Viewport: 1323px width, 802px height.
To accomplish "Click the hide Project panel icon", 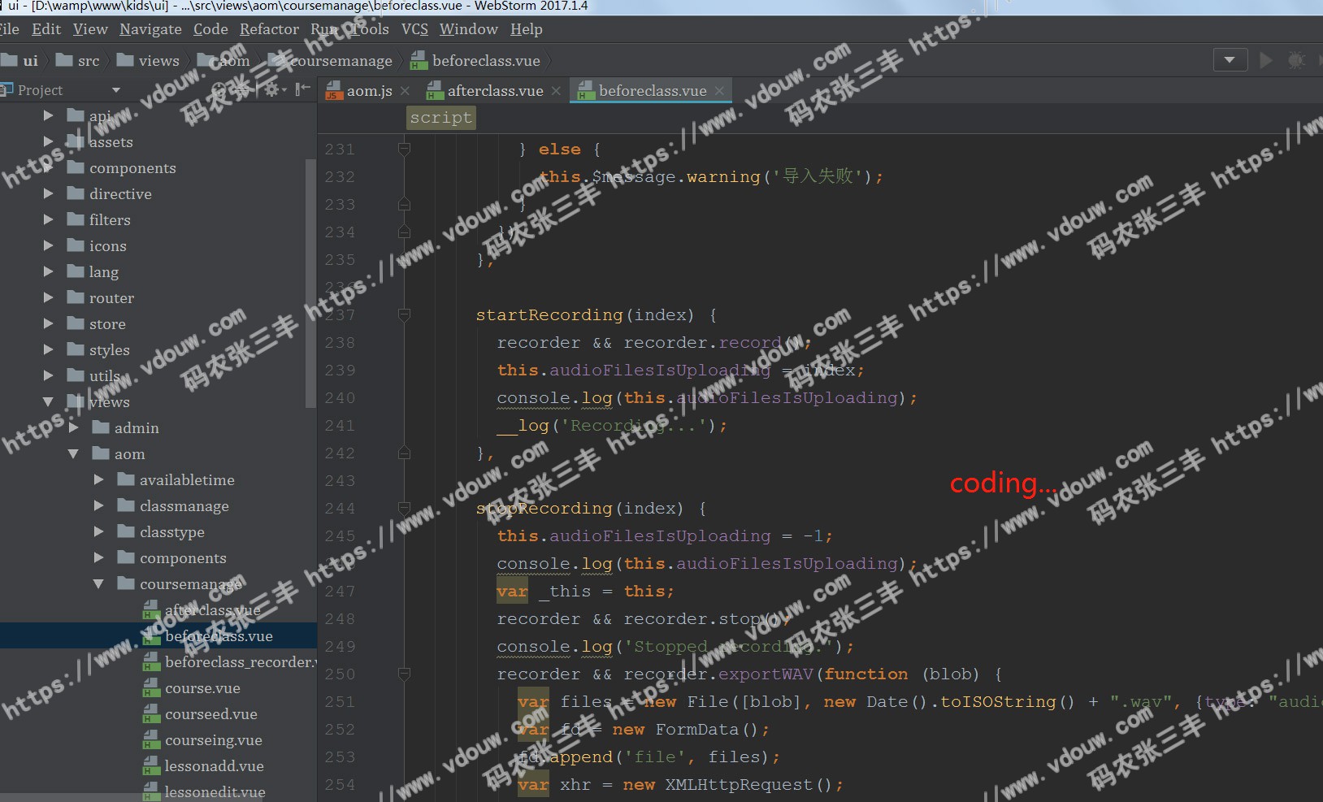I will (302, 89).
